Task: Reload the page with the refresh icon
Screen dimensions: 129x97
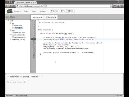Action: [x=13, y=6]
